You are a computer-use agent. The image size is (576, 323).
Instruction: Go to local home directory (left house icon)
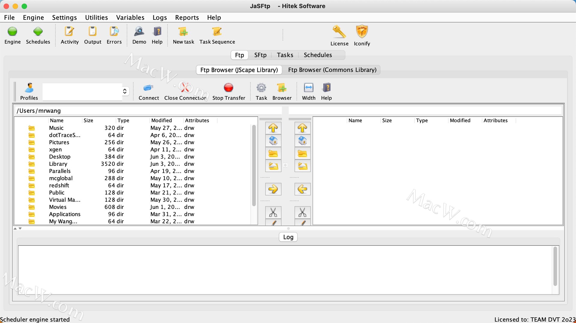point(273,141)
